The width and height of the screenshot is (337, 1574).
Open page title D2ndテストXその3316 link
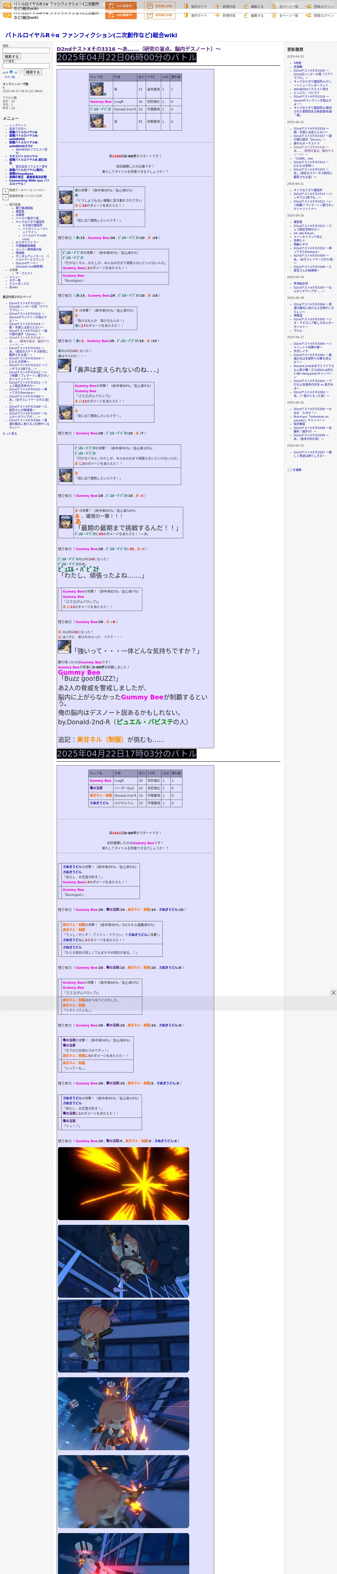coord(139,49)
